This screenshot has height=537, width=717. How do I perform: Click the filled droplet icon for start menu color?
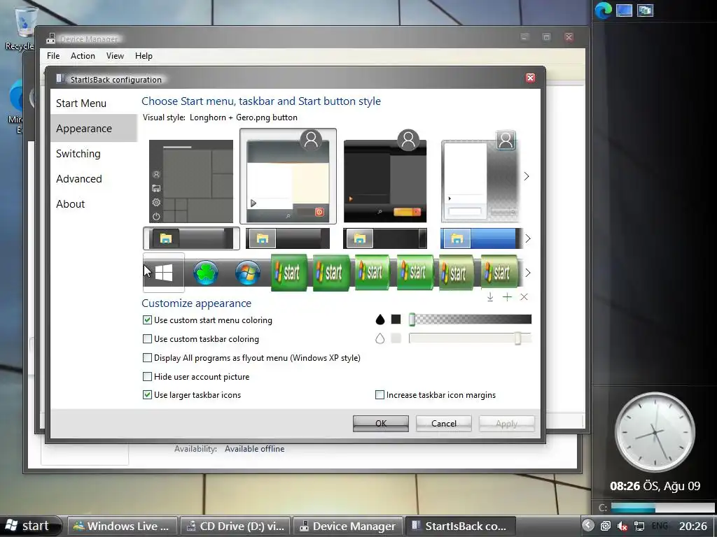point(380,320)
